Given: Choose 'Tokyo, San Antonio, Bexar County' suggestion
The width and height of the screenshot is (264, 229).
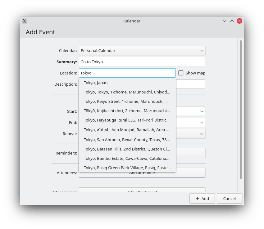Looking at the screenshot, I should coord(127,140).
